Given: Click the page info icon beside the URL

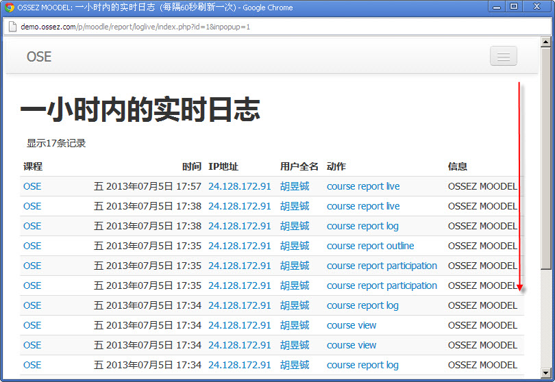Looking at the screenshot, I should point(12,27).
